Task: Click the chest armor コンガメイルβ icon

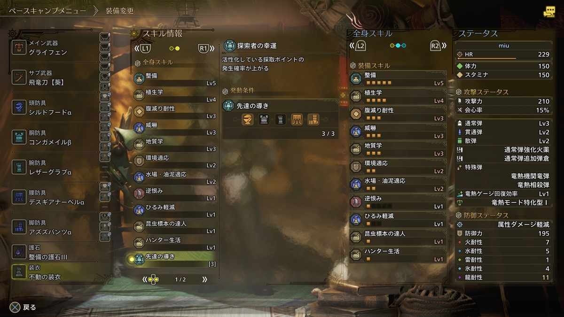Action: coord(19,137)
